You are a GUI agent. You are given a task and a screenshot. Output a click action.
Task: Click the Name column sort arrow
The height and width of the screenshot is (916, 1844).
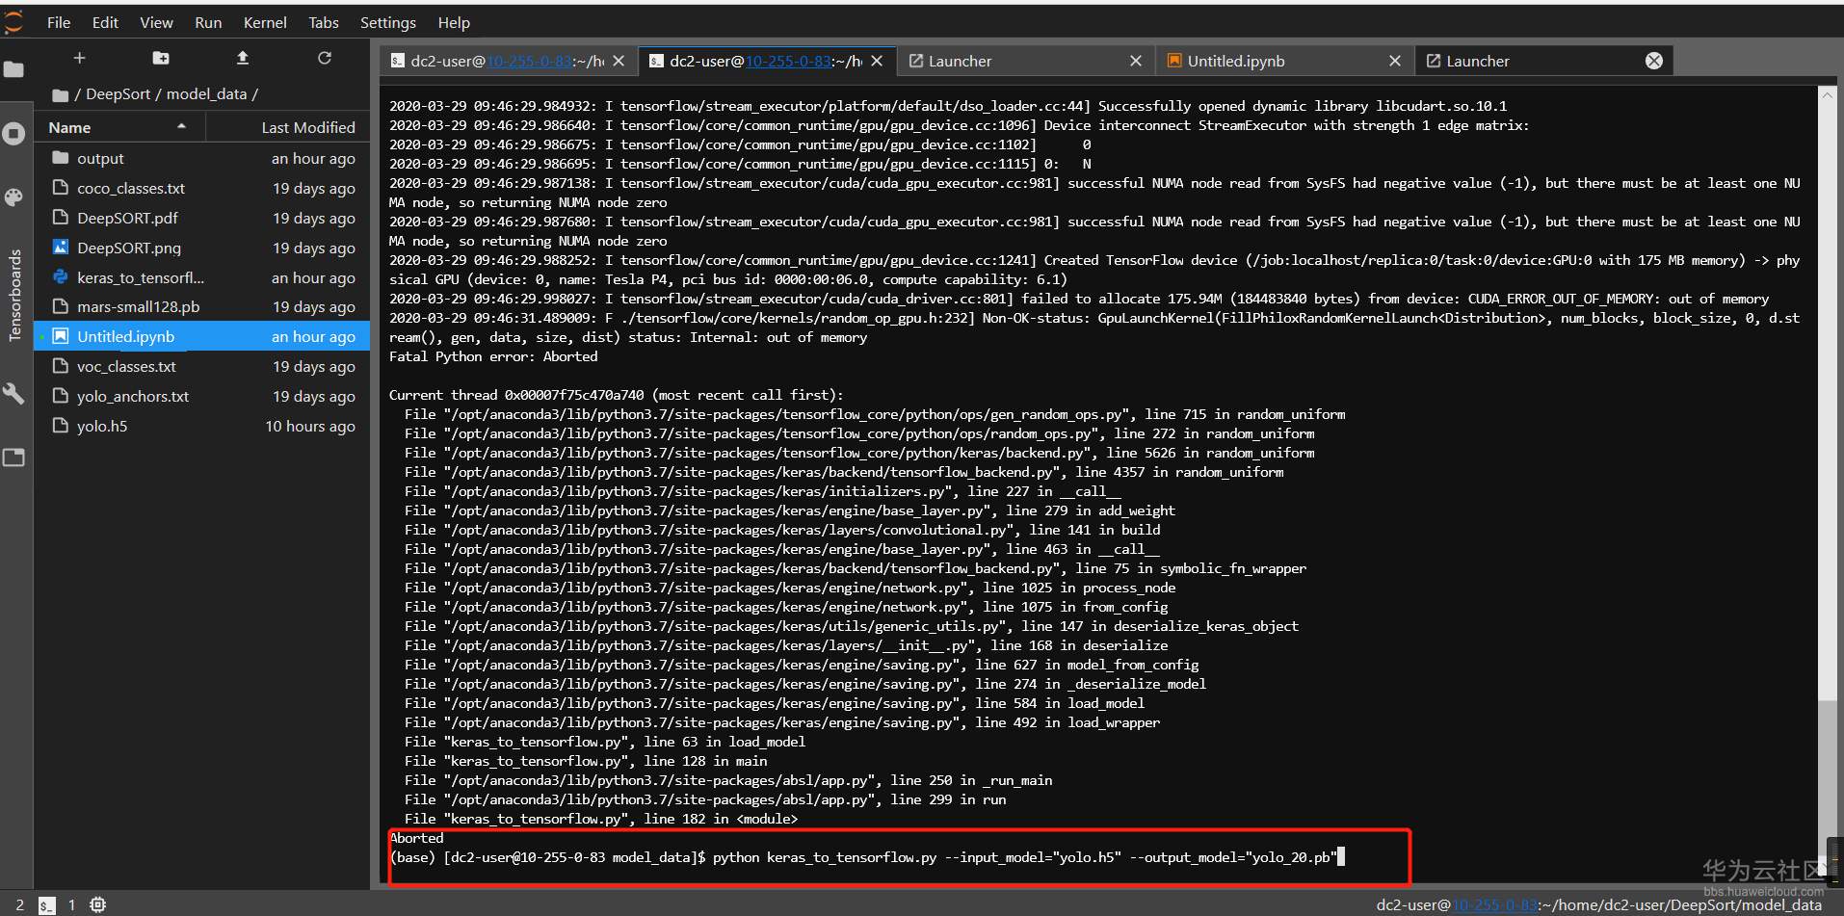point(181,127)
